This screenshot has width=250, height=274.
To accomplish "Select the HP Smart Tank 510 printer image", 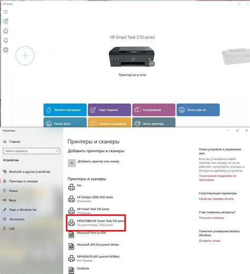I will 132,56.
